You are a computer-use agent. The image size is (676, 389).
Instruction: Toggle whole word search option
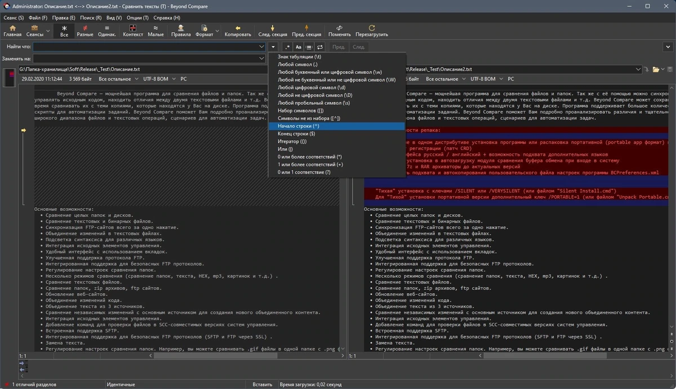[309, 47]
